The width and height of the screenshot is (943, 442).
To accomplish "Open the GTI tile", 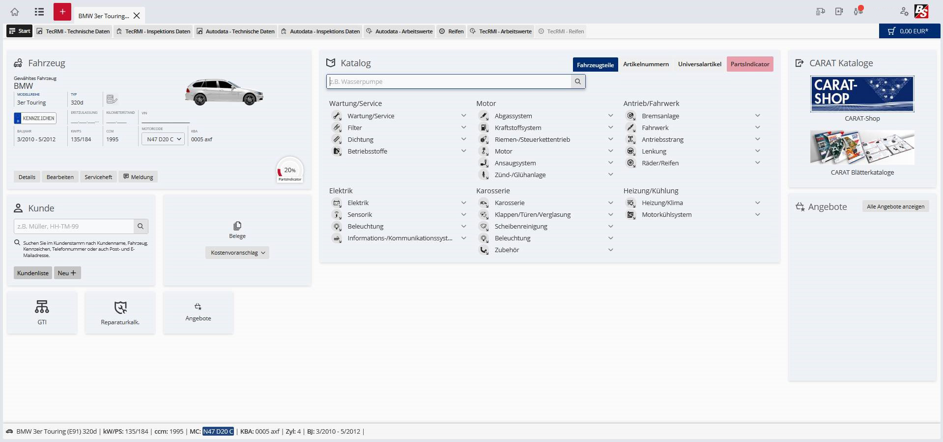I will [x=42, y=312].
